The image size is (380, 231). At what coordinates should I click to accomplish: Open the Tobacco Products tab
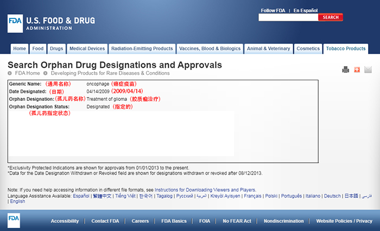point(346,49)
